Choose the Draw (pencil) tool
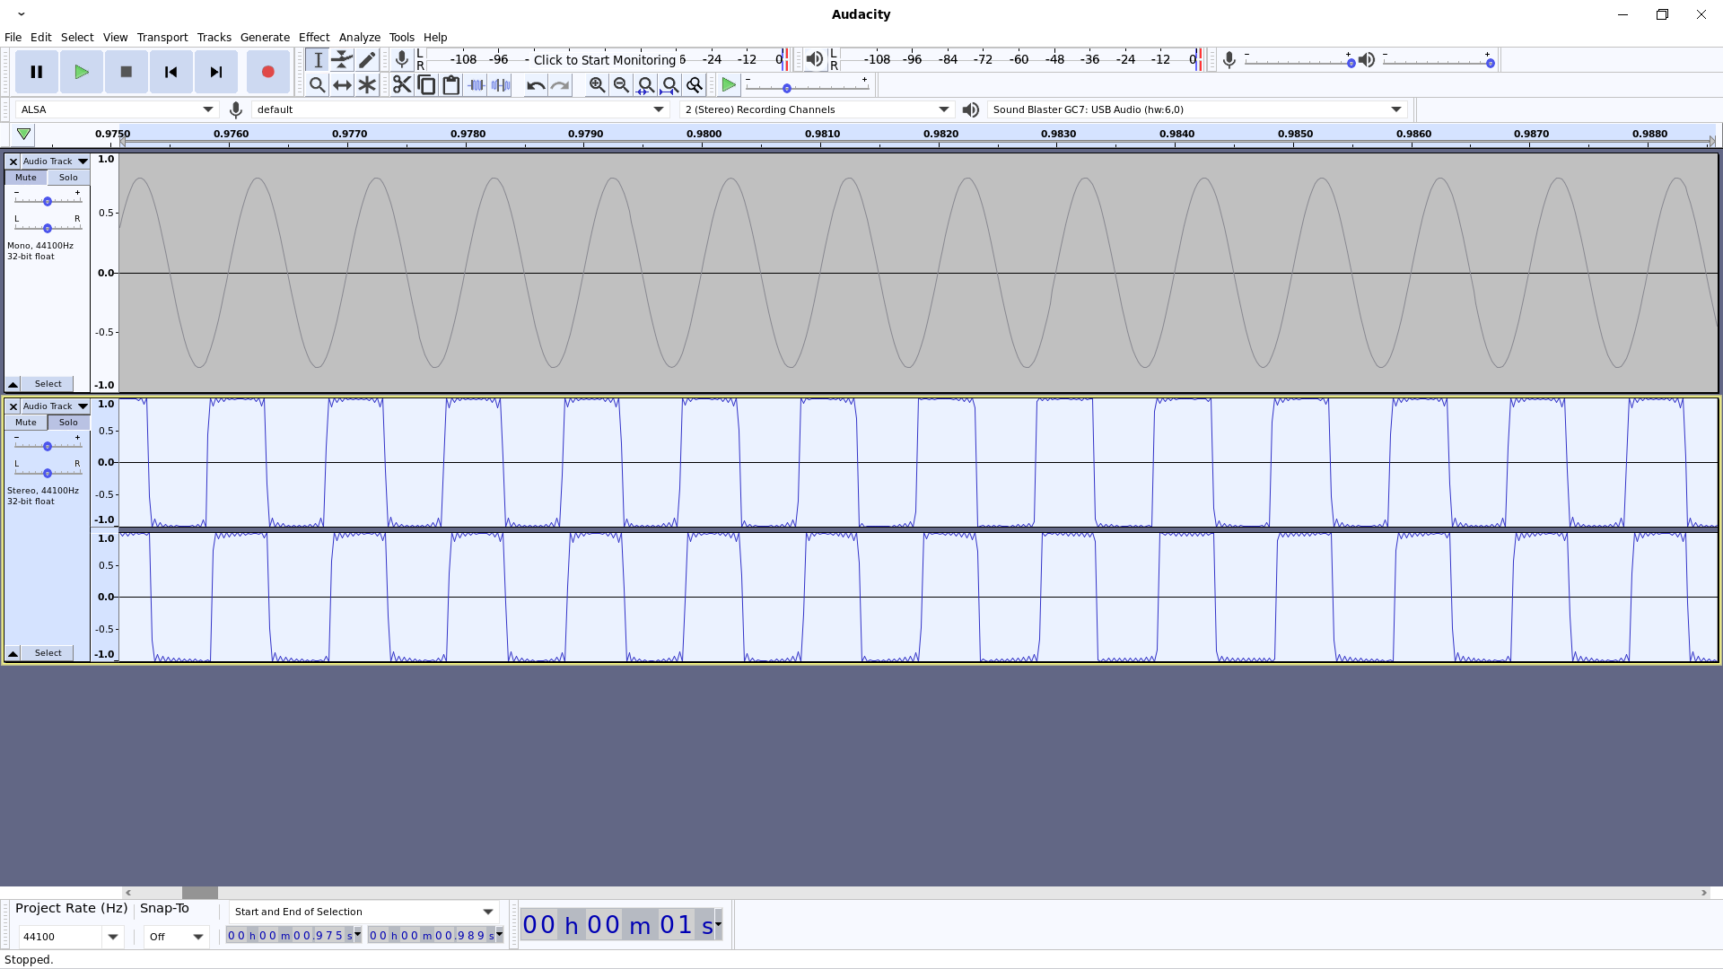The height and width of the screenshot is (969, 1723). click(x=367, y=60)
